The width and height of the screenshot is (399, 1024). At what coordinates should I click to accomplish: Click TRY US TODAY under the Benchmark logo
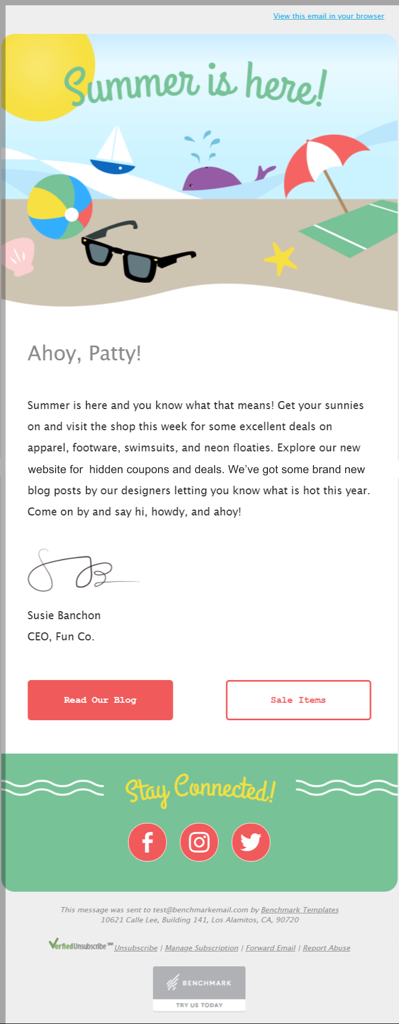pyautogui.click(x=199, y=1004)
